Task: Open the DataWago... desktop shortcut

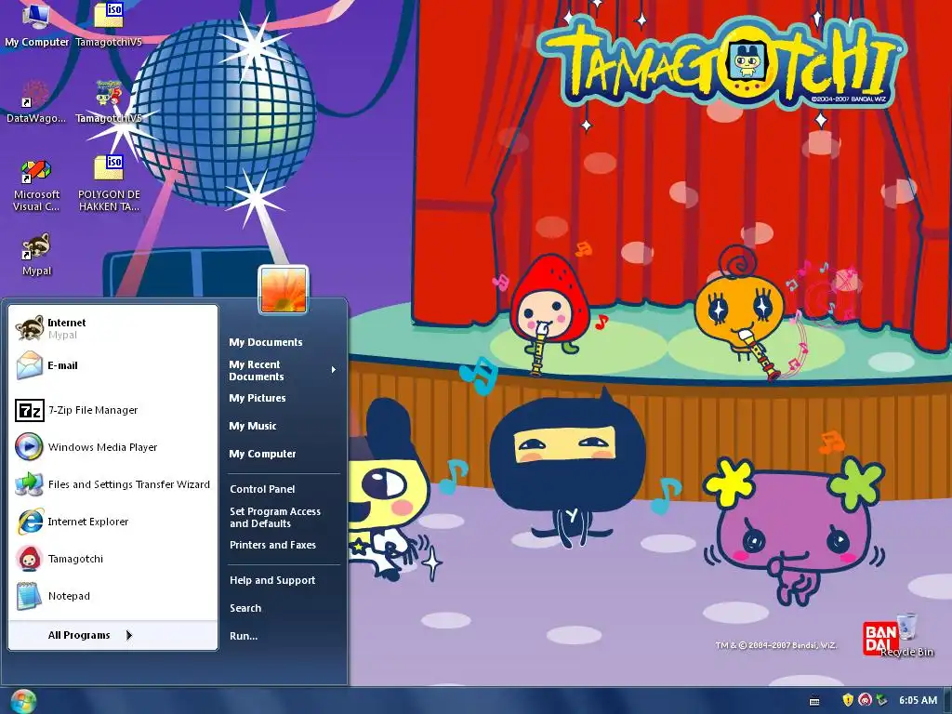Action: click(x=36, y=101)
